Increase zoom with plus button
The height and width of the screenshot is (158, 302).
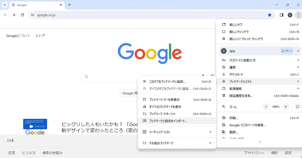(x=286, y=107)
